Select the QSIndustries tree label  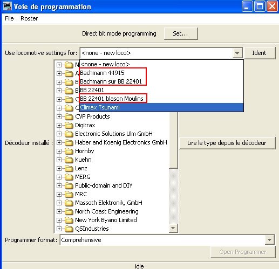click(92, 229)
